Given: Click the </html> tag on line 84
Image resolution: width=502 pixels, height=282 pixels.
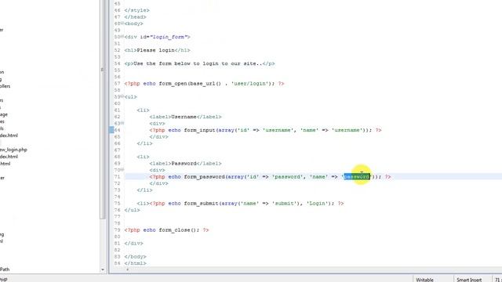Looking at the screenshot, I should (x=135, y=263).
